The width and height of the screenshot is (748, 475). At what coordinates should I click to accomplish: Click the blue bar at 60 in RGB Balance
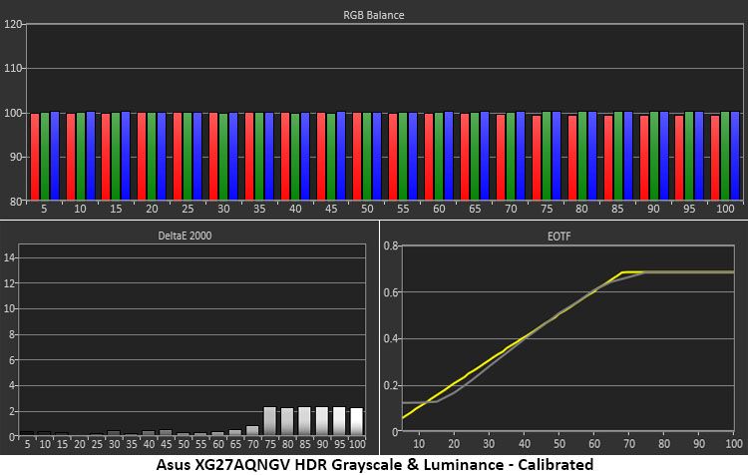pyautogui.click(x=449, y=156)
